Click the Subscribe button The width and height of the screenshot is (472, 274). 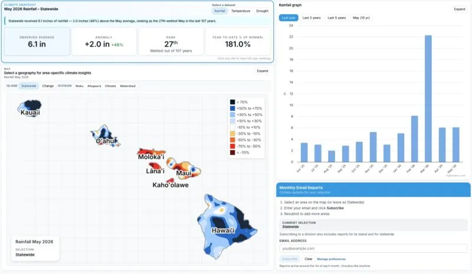(290, 259)
